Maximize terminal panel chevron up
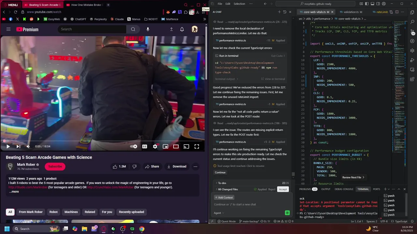Viewport: 417px width, 234px height. point(398,189)
